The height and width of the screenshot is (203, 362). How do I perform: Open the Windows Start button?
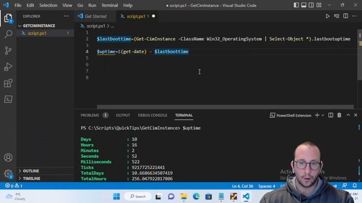pyautogui.click(x=117, y=196)
